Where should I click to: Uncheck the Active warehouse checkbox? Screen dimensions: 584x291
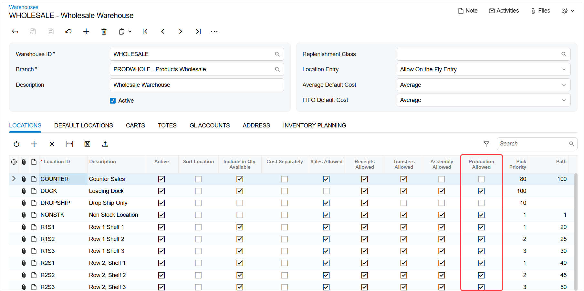113,101
